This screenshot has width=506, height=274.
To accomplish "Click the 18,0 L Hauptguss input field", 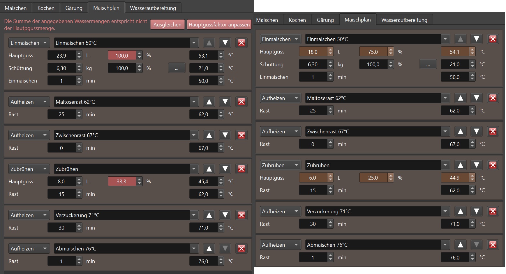I will [x=313, y=52].
